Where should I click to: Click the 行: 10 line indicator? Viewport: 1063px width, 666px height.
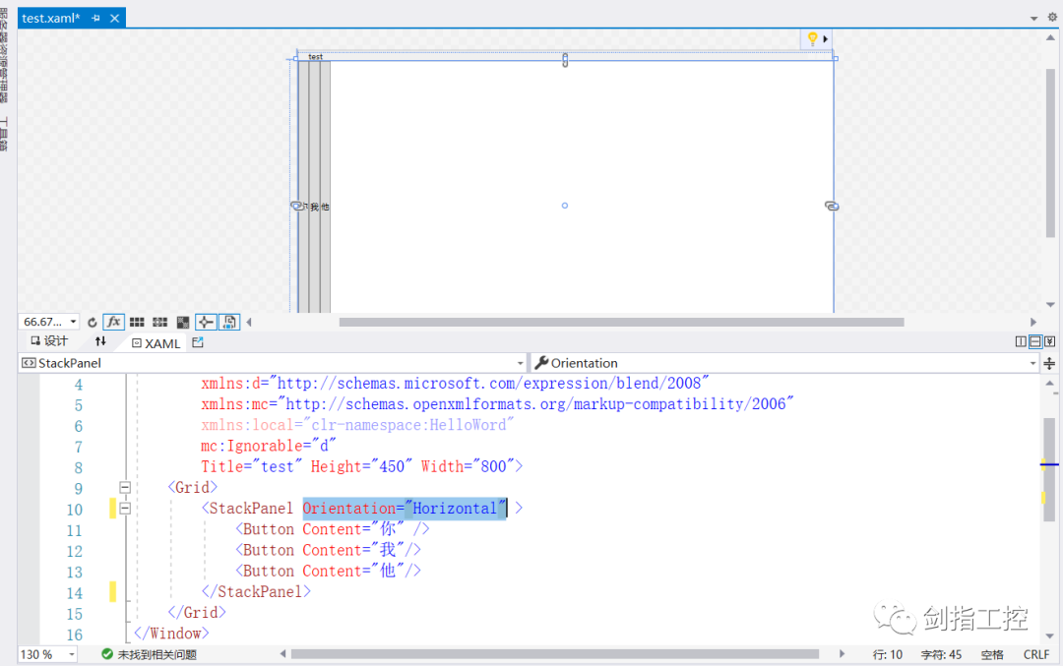point(888,654)
